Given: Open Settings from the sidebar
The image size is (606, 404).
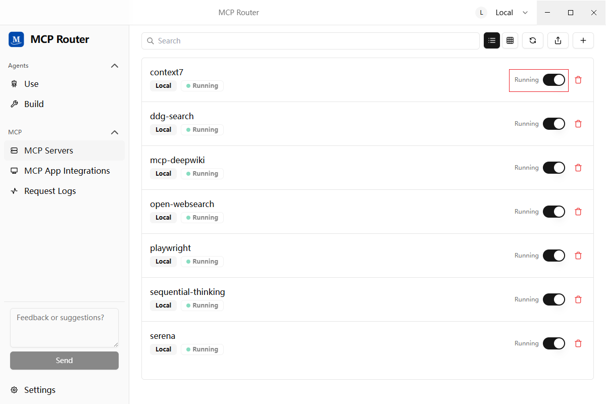Looking at the screenshot, I should tap(39, 390).
